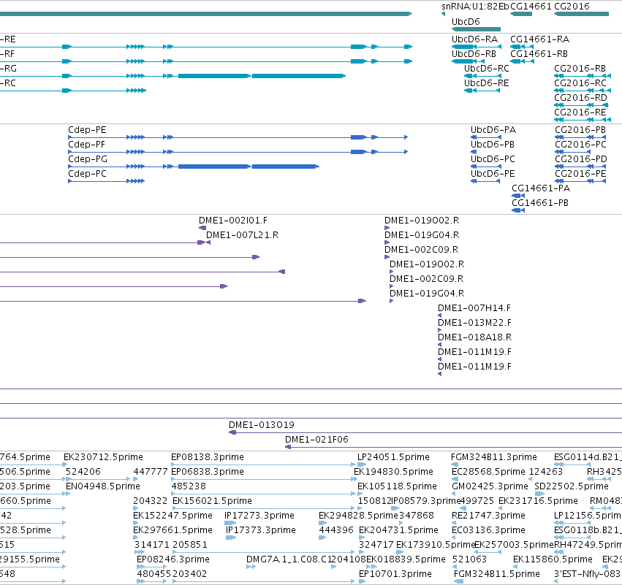Viewport: 622px width, 585px height.
Task: Select the DME1-013M22.F clone end label
Action: click(x=474, y=323)
